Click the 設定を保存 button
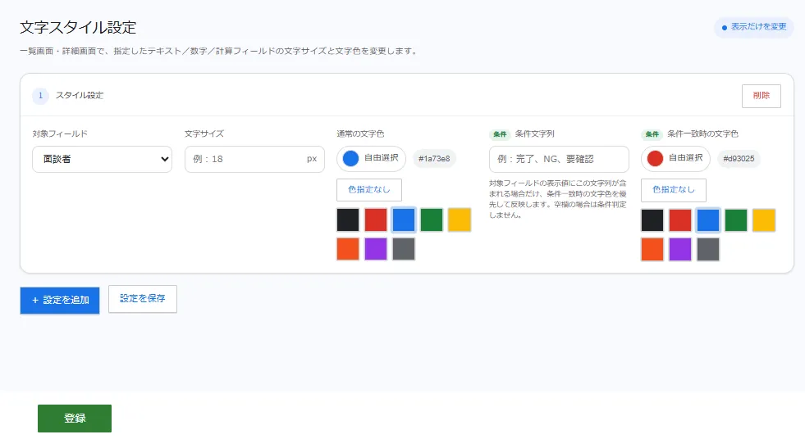Screen dimensions: 805x439 [x=143, y=299]
